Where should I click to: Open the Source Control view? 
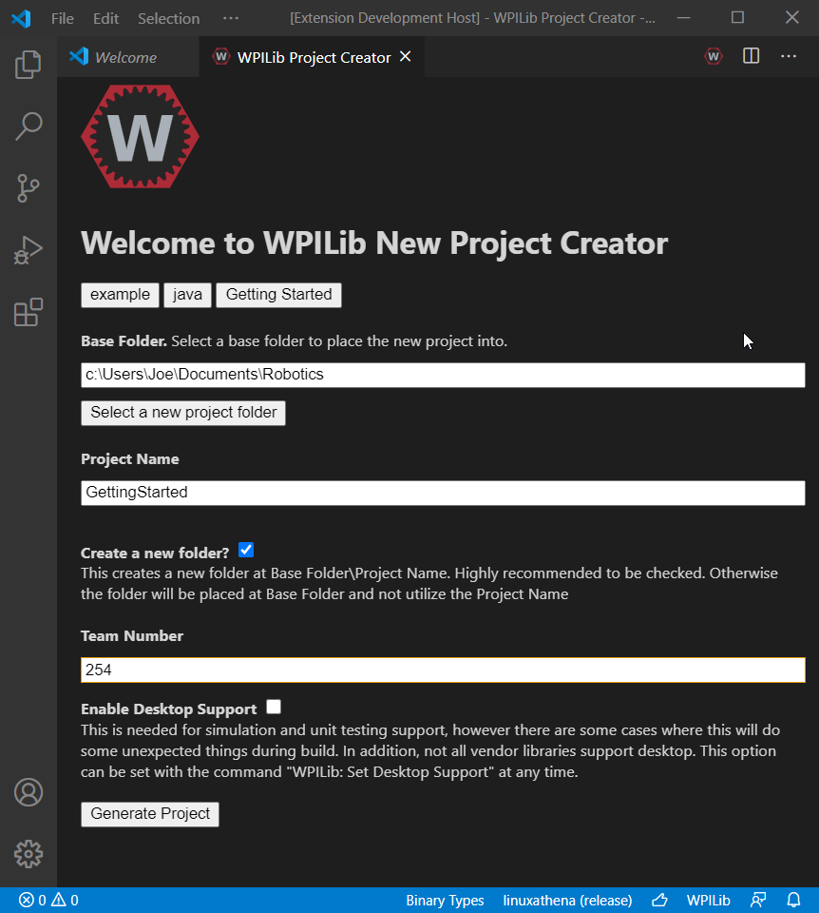click(x=28, y=188)
